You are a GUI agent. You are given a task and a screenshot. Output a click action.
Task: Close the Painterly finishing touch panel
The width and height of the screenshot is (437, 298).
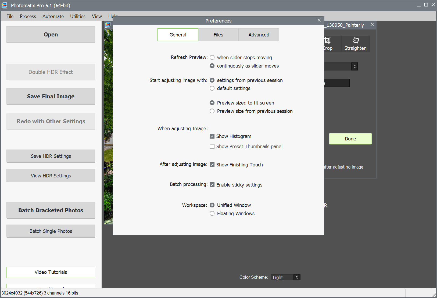(x=372, y=25)
